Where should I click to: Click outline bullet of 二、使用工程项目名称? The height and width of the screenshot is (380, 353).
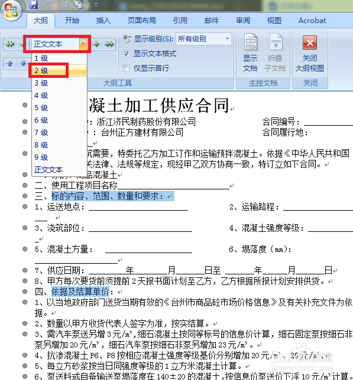click(x=25, y=185)
